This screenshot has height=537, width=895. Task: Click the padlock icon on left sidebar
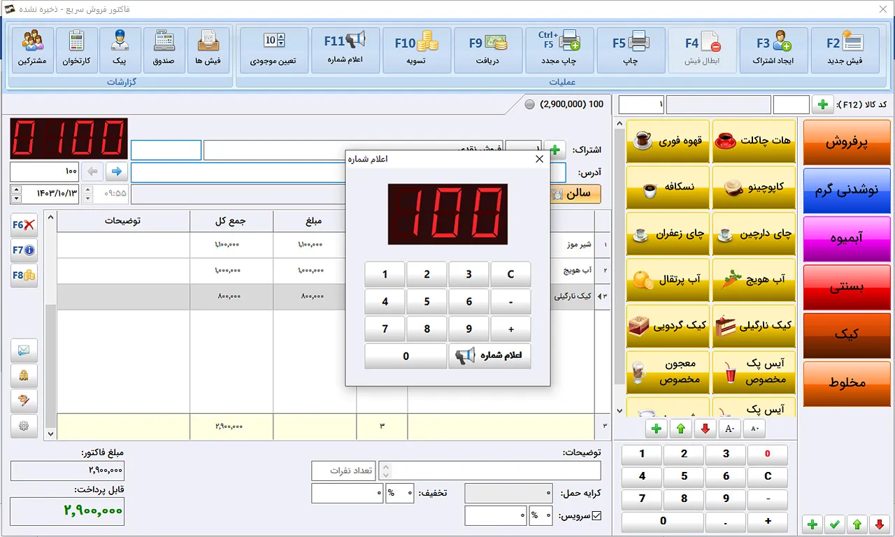pyautogui.click(x=24, y=375)
